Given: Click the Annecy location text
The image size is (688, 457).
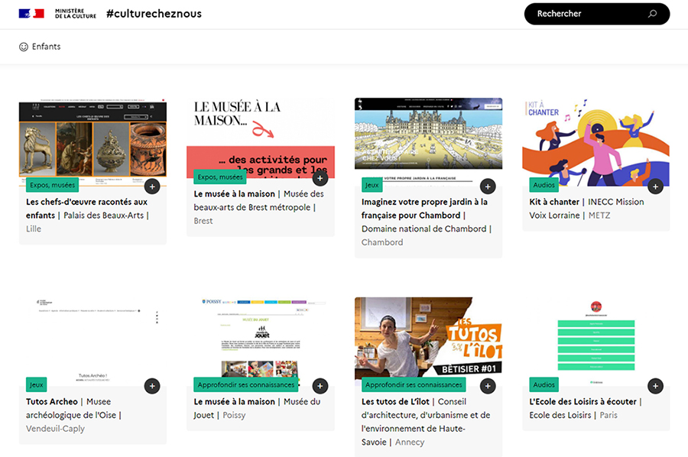Looking at the screenshot, I should coord(410,442).
